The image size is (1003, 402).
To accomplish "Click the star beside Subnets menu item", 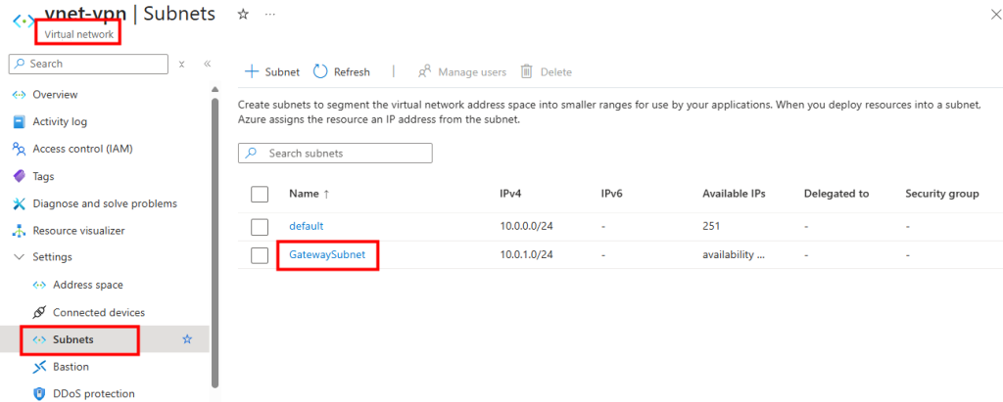I will coord(187,339).
